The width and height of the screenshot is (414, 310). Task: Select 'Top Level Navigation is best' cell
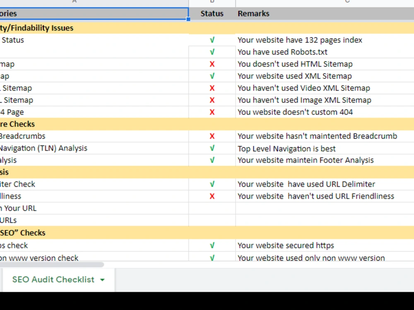tap(325, 148)
